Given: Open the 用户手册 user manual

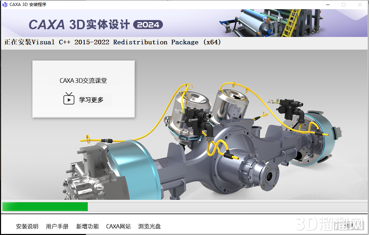Looking at the screenshot, I should coord(57,226).
